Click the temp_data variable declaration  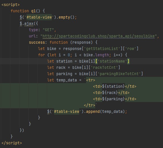(x=67, y=80)
